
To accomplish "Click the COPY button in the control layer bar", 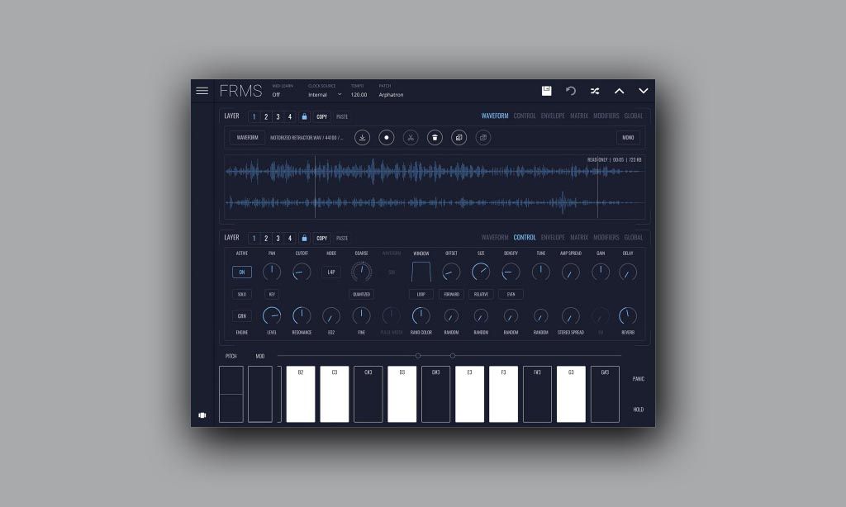I will coord(321,238).
